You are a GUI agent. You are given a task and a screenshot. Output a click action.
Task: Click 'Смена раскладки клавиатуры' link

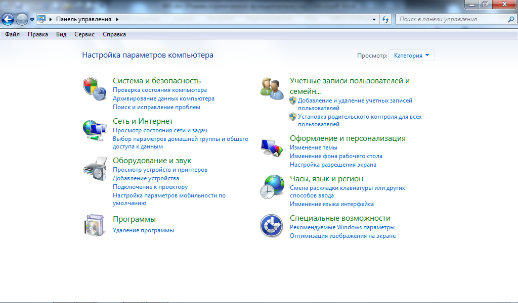pos(347,191)
